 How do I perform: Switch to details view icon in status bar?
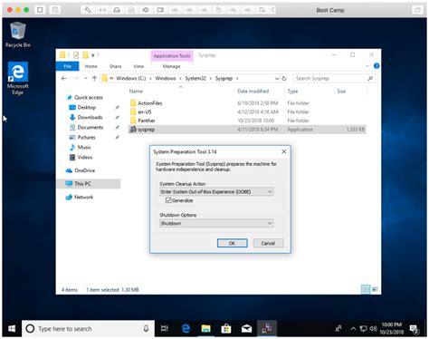tap(366, 289)
